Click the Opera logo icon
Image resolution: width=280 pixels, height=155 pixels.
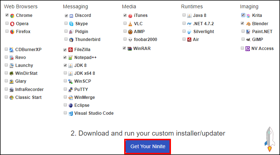12,24
